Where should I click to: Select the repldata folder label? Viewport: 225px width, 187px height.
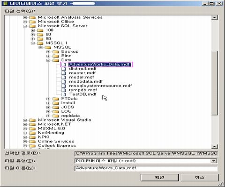click(x=70, y=116)
